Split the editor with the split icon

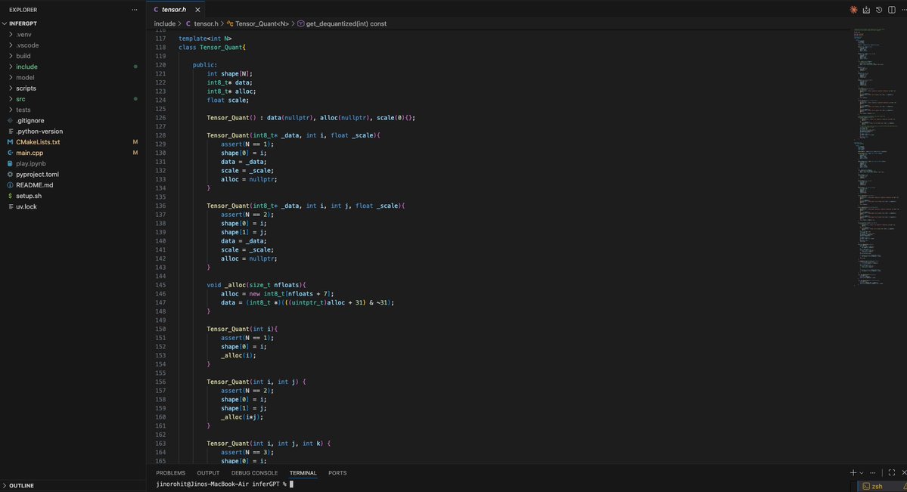point(891,10)
